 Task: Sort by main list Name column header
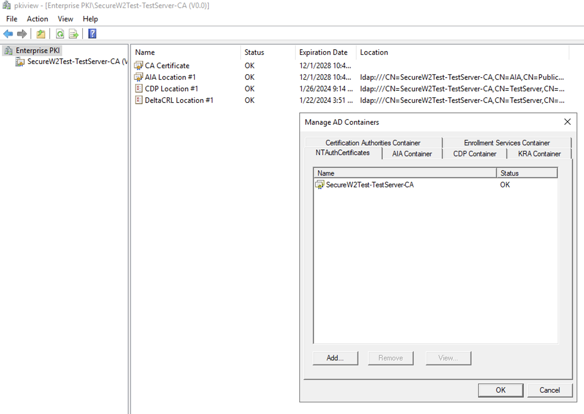(x=186, y=53)
